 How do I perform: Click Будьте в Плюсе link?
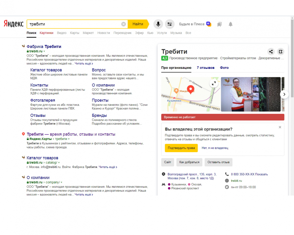click(x=192, y=24)
